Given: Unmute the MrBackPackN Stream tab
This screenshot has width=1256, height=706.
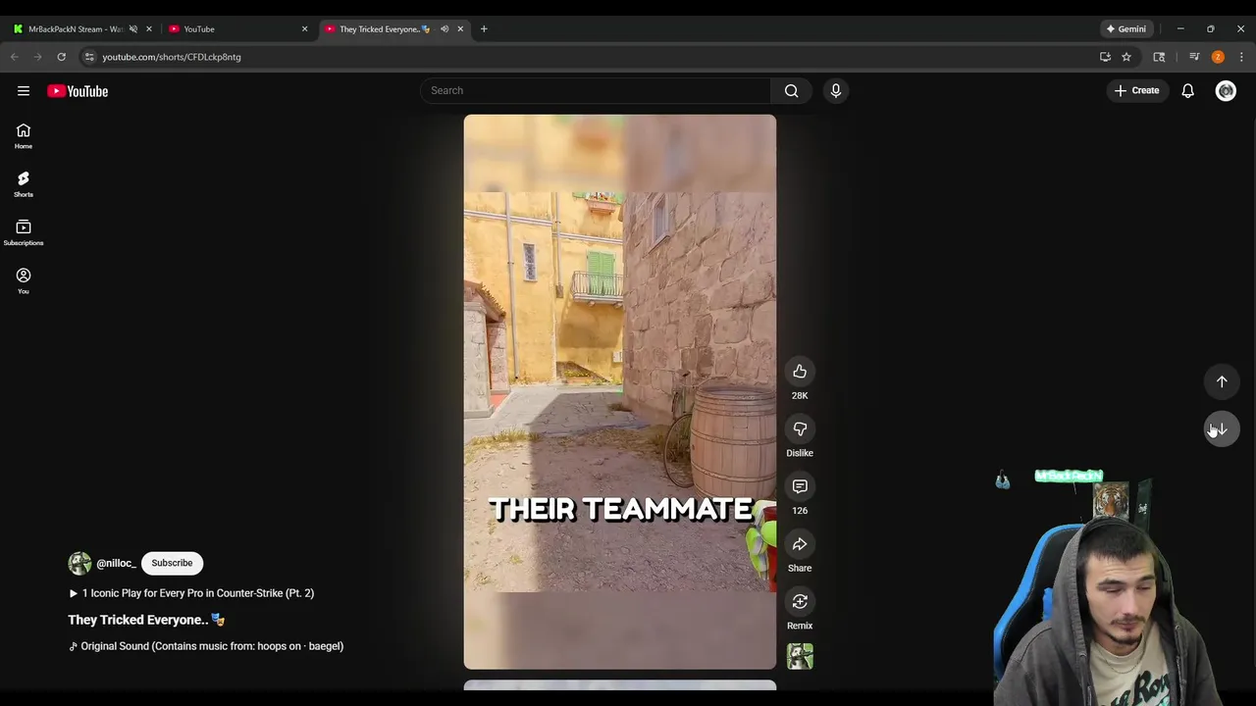Looking at the screenshot, I should 133,28.
